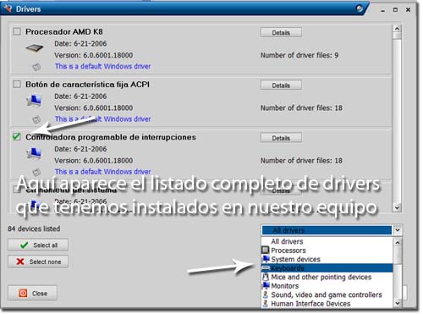Image resolution: width=423 pixels, height=314 pixels.
Task: Check the Botón de característica fija ACPI checkbox
Action: click(x=17, y=84)
